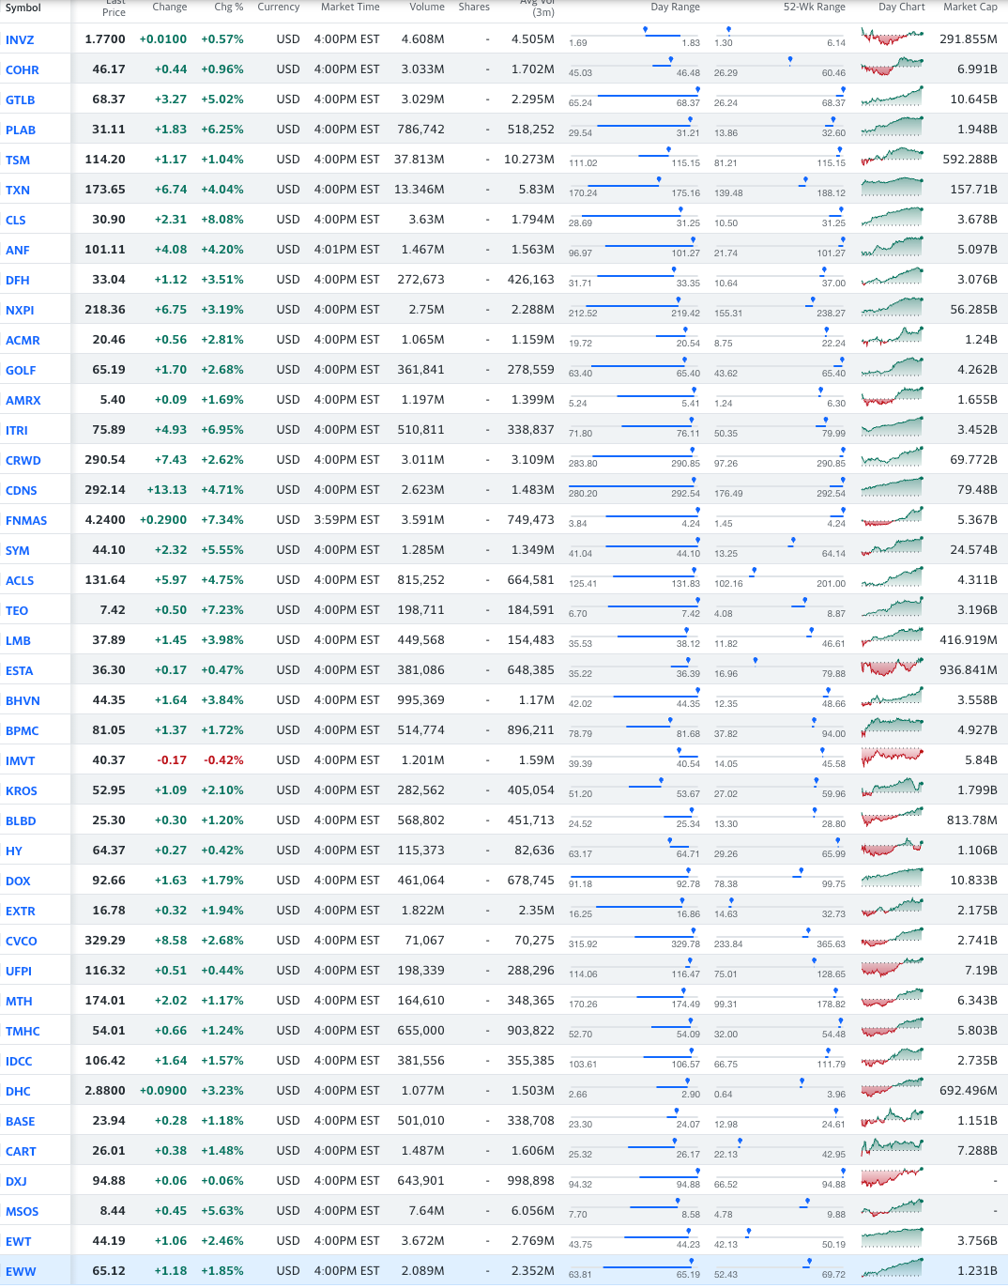Click the MSOS volume 7.64M

pyautogui.click(x=427, y=1211)
